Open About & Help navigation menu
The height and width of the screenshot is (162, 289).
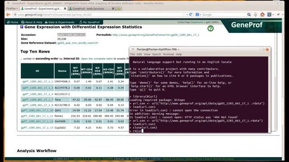(x=32, y=22)
